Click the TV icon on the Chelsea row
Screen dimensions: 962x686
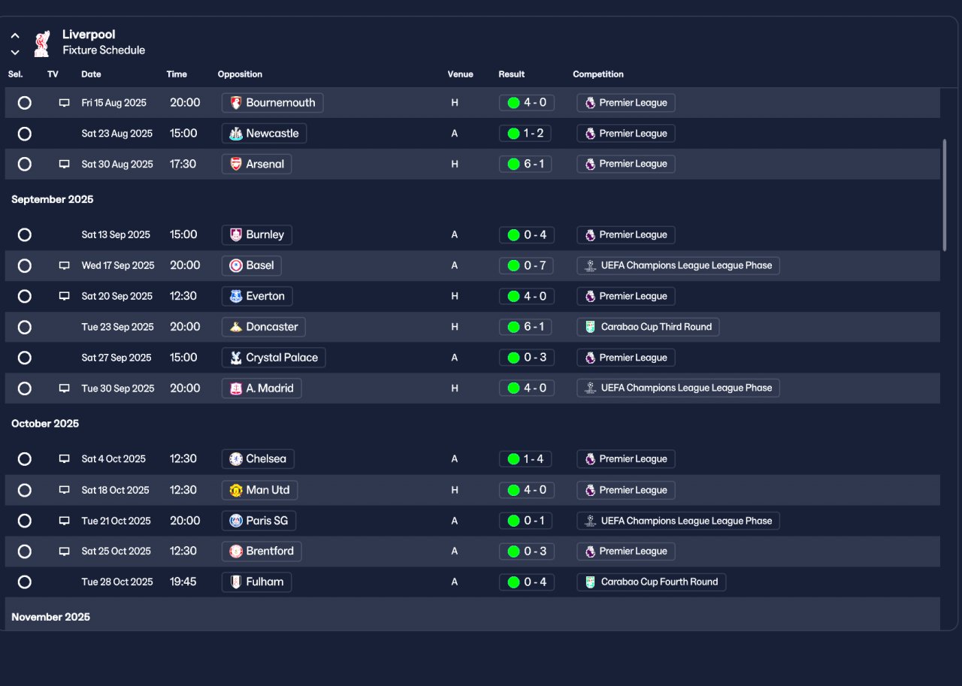pos(65,459)
